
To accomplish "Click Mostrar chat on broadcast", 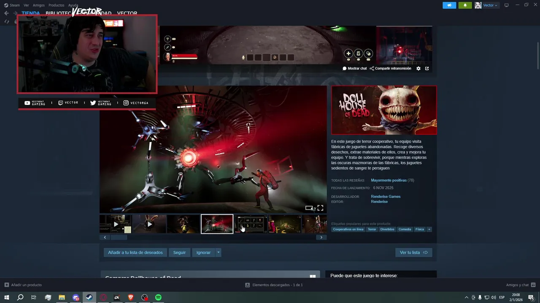I will [x=354, y=68].
